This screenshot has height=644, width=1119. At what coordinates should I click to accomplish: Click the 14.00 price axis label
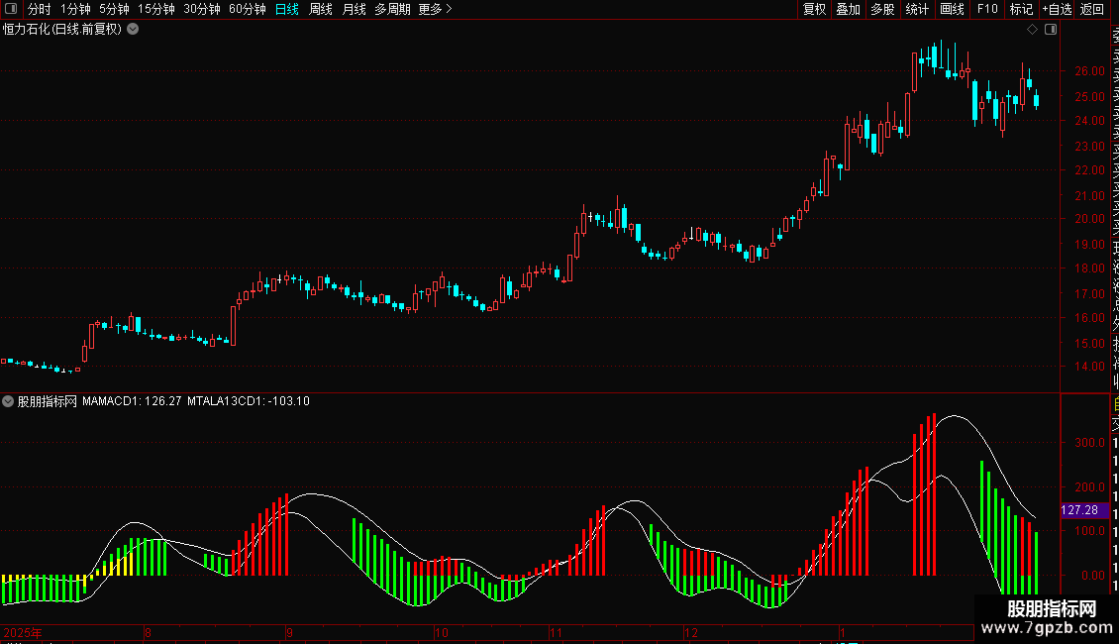coord(1089,367)
